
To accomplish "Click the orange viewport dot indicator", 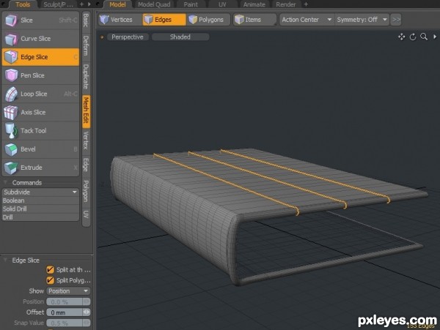I will [102, 37].
